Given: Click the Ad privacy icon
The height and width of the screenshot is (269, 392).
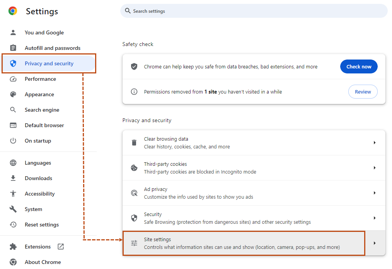Looking at the screenshot, I should point(134,192).
